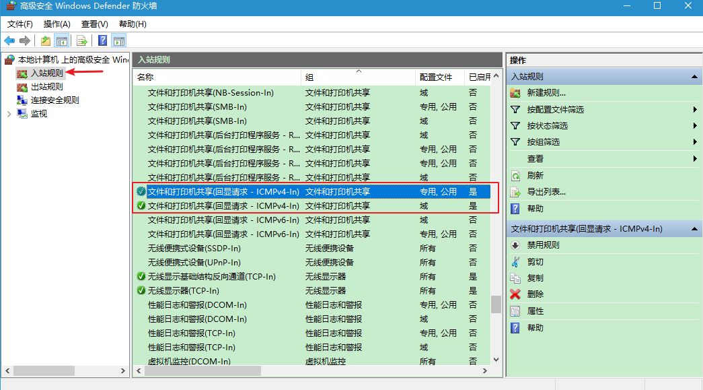Click funnel icon beside 按配置文件筛选

pyautogui.click(x=515, y=110)
